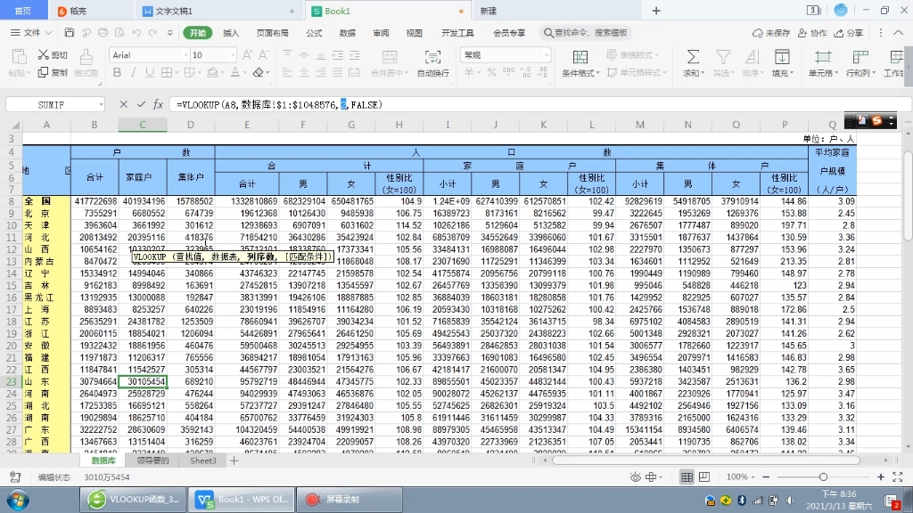
Task: Apply percent style from the number group
Action: pos(491,73)
